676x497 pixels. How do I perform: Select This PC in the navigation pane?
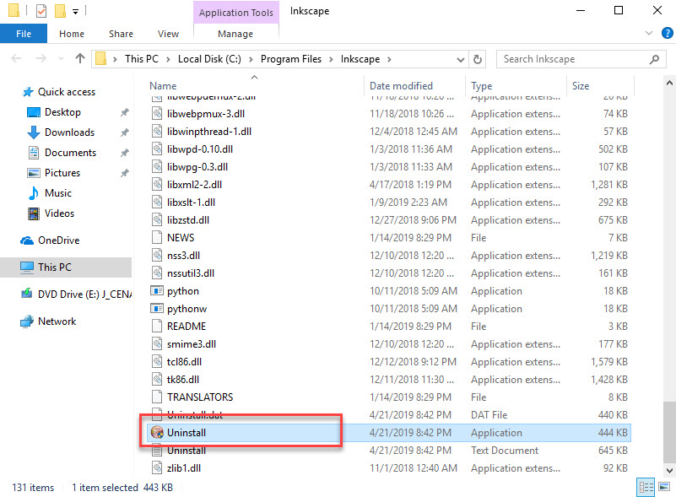point(66,267)
